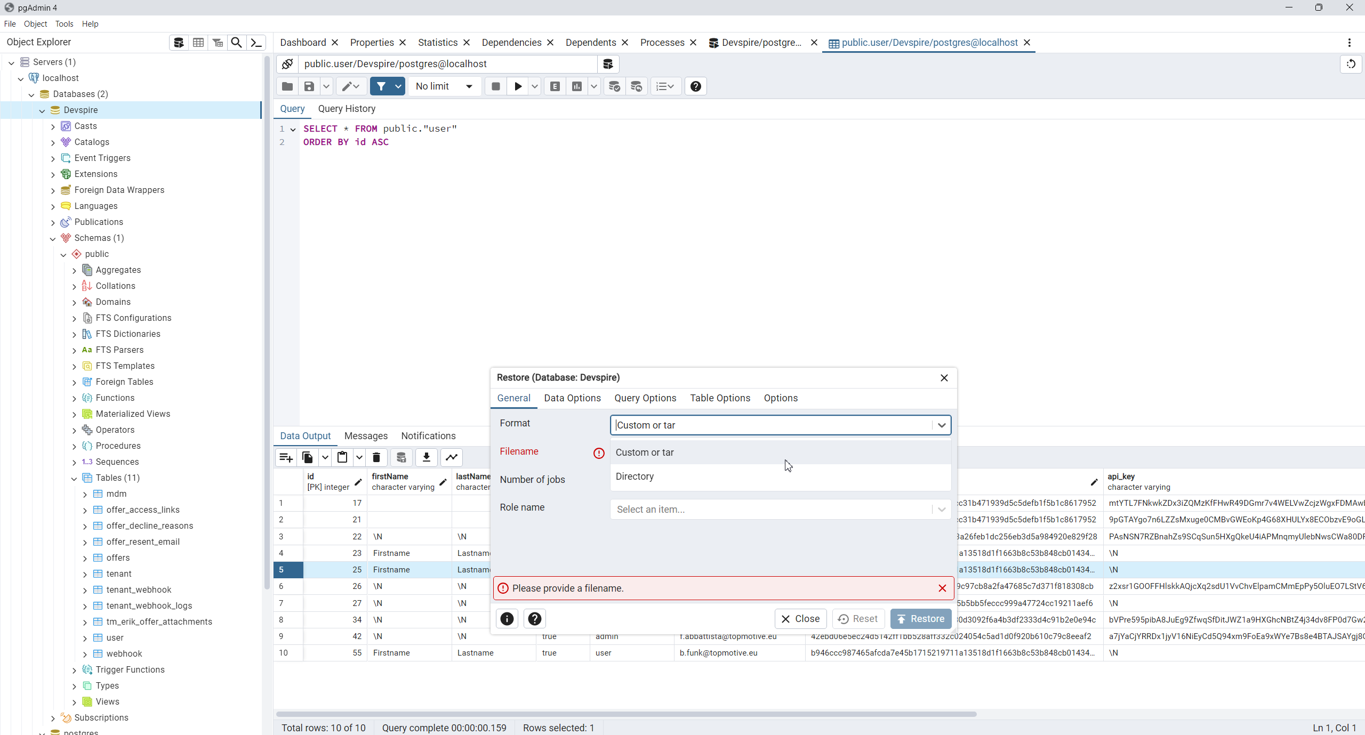The image size is (1365, 735).
Task: Open the Query Tool filter options icon
Action: 398,86
